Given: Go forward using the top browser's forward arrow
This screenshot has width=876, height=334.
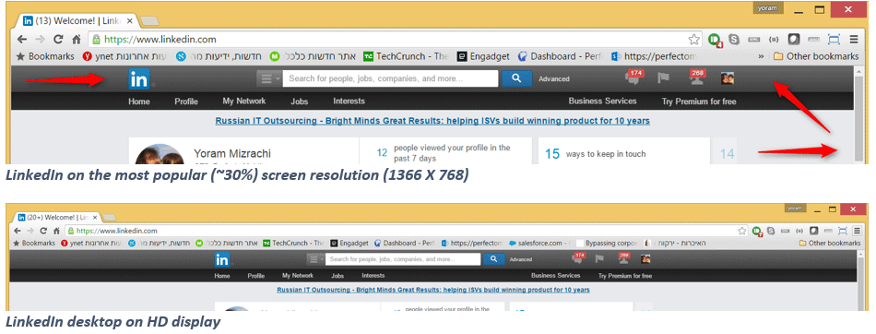Looking at the screenshot, I should [40, 39].
